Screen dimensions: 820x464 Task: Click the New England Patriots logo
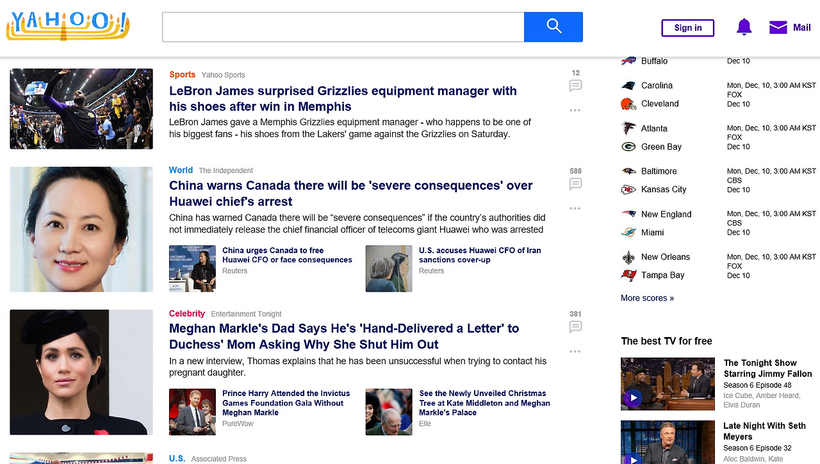click(x=628, y=214)
